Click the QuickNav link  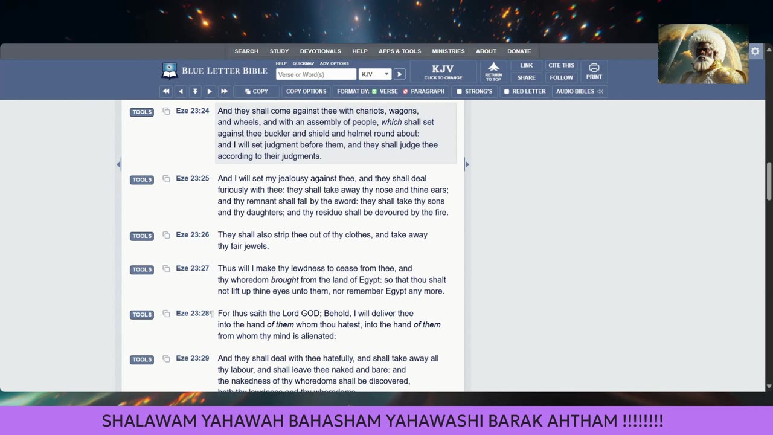click(x=303, y=63)
